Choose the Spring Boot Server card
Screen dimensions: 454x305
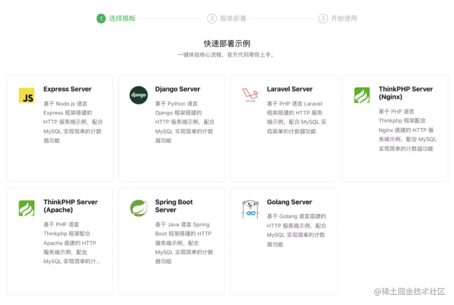(x=171, y=241)
